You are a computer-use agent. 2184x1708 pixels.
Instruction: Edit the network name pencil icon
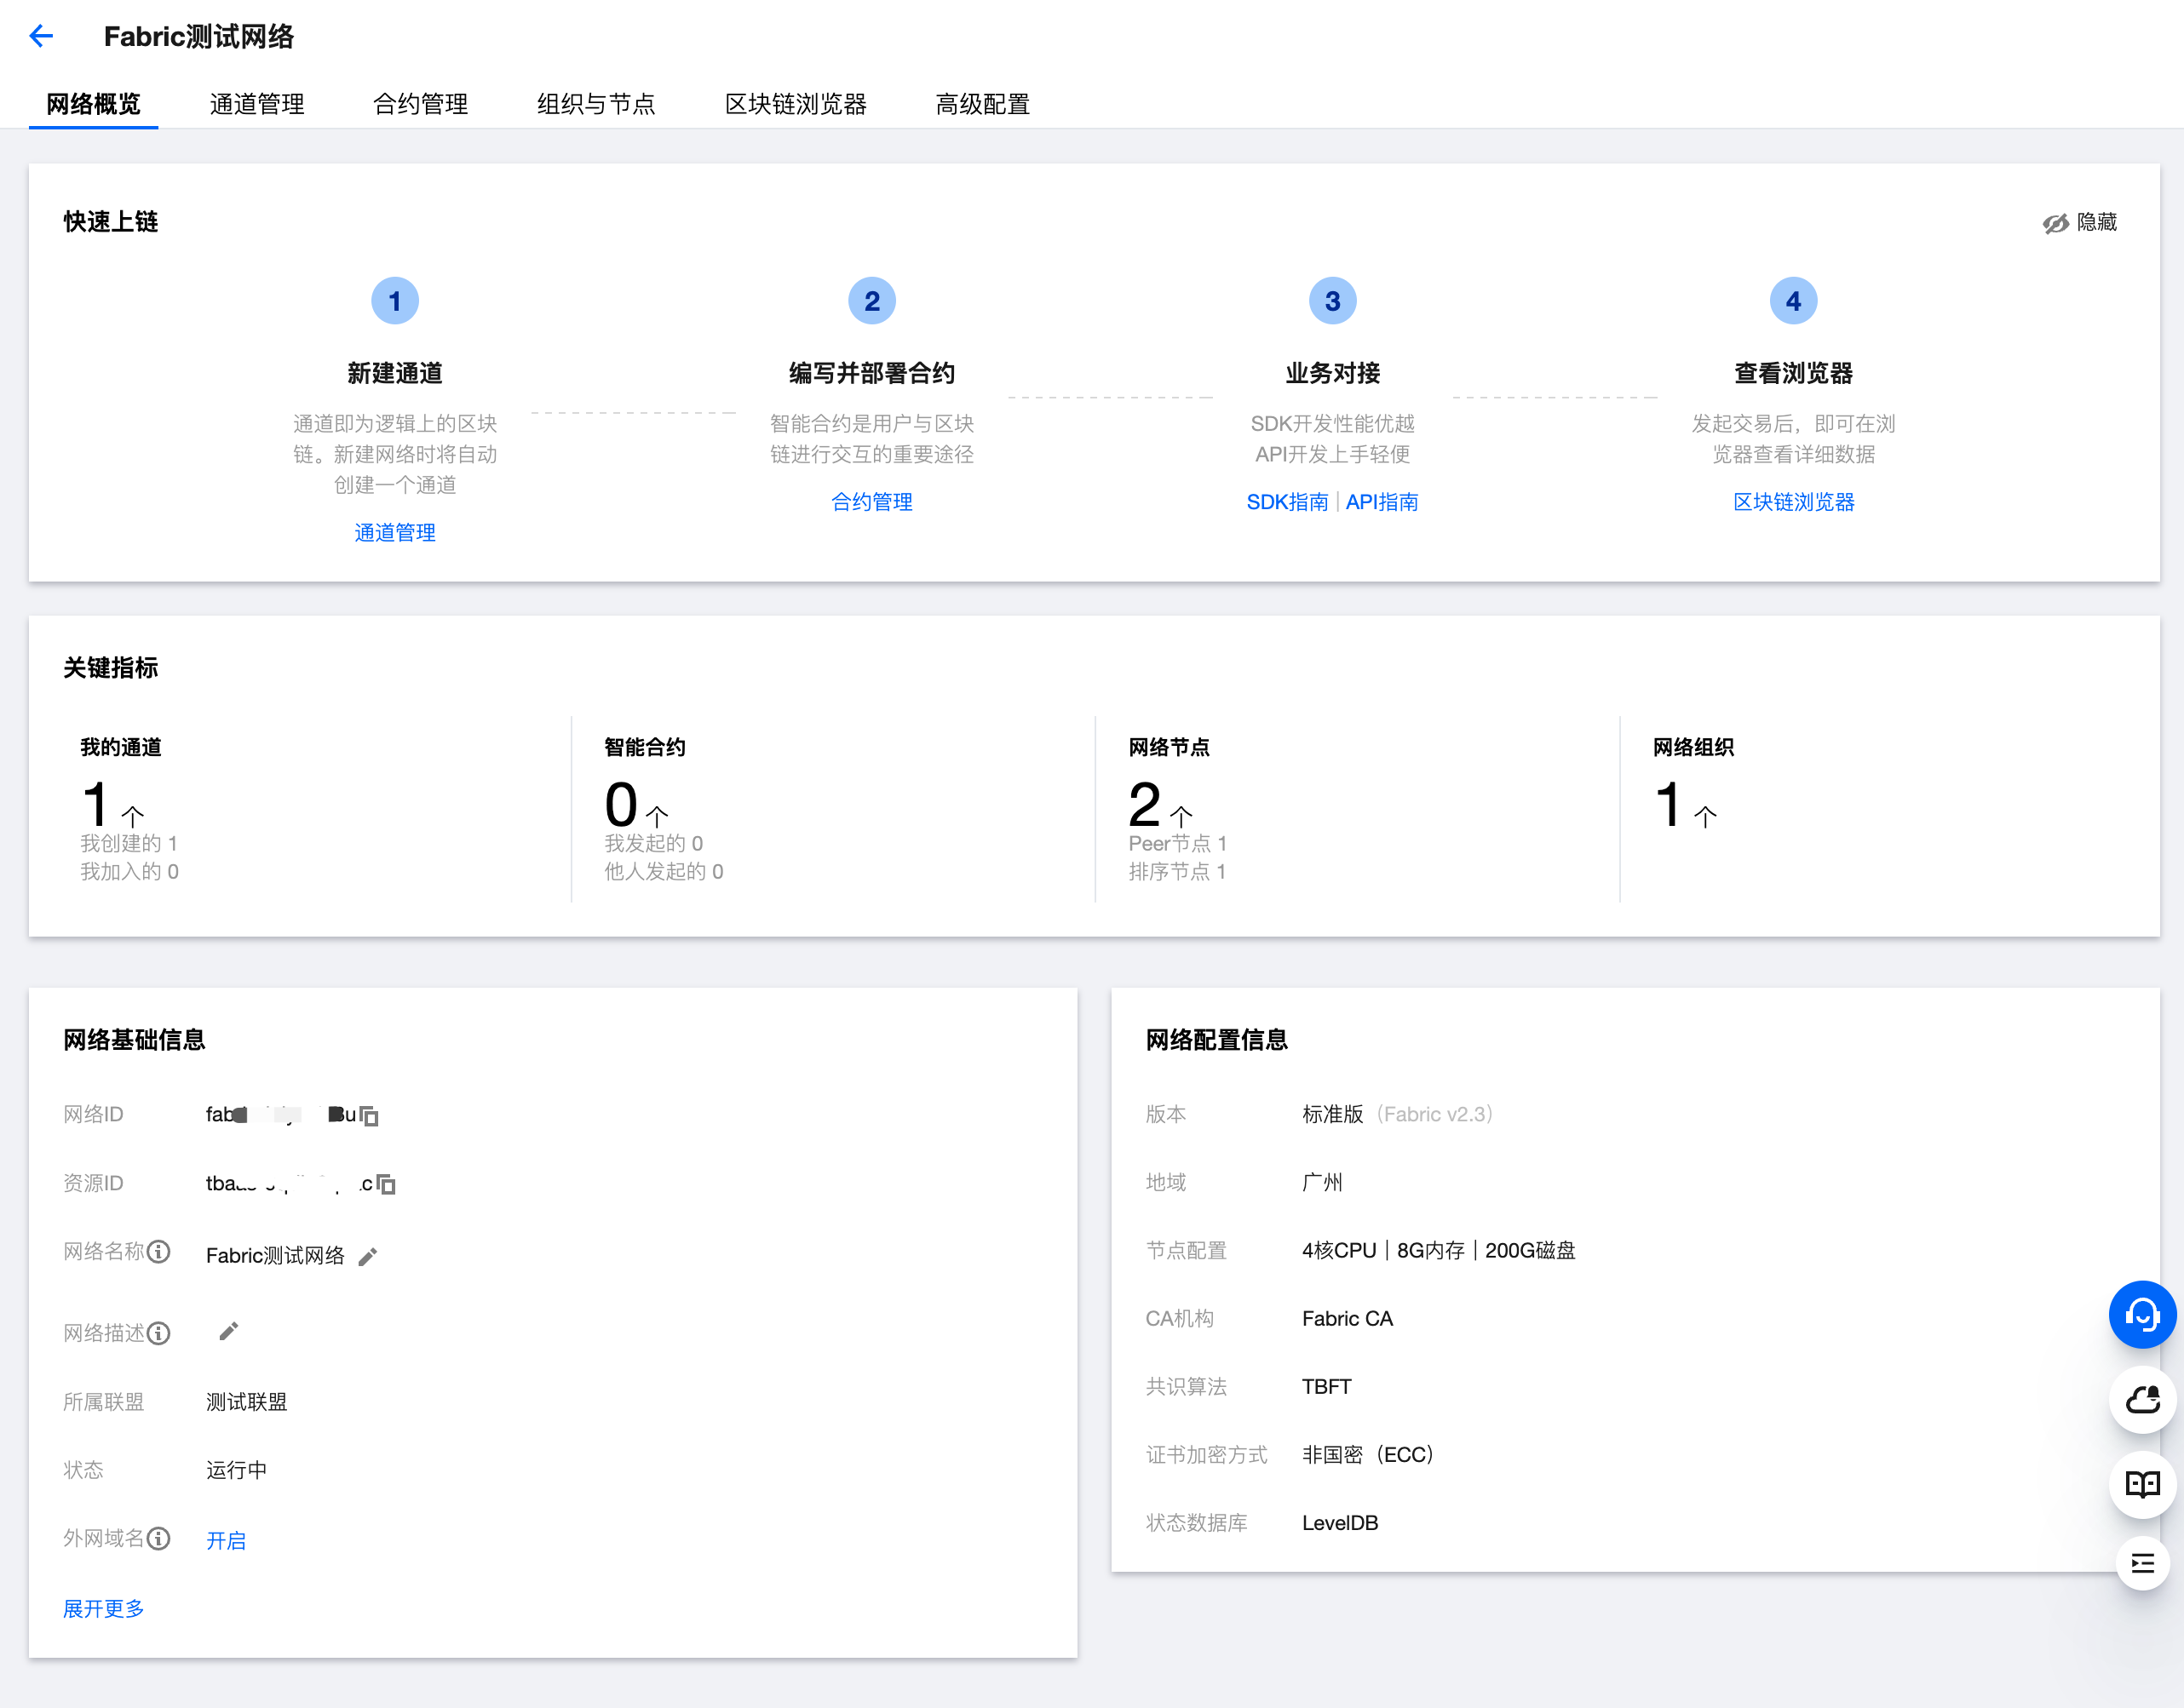(x=368, y=1257)
